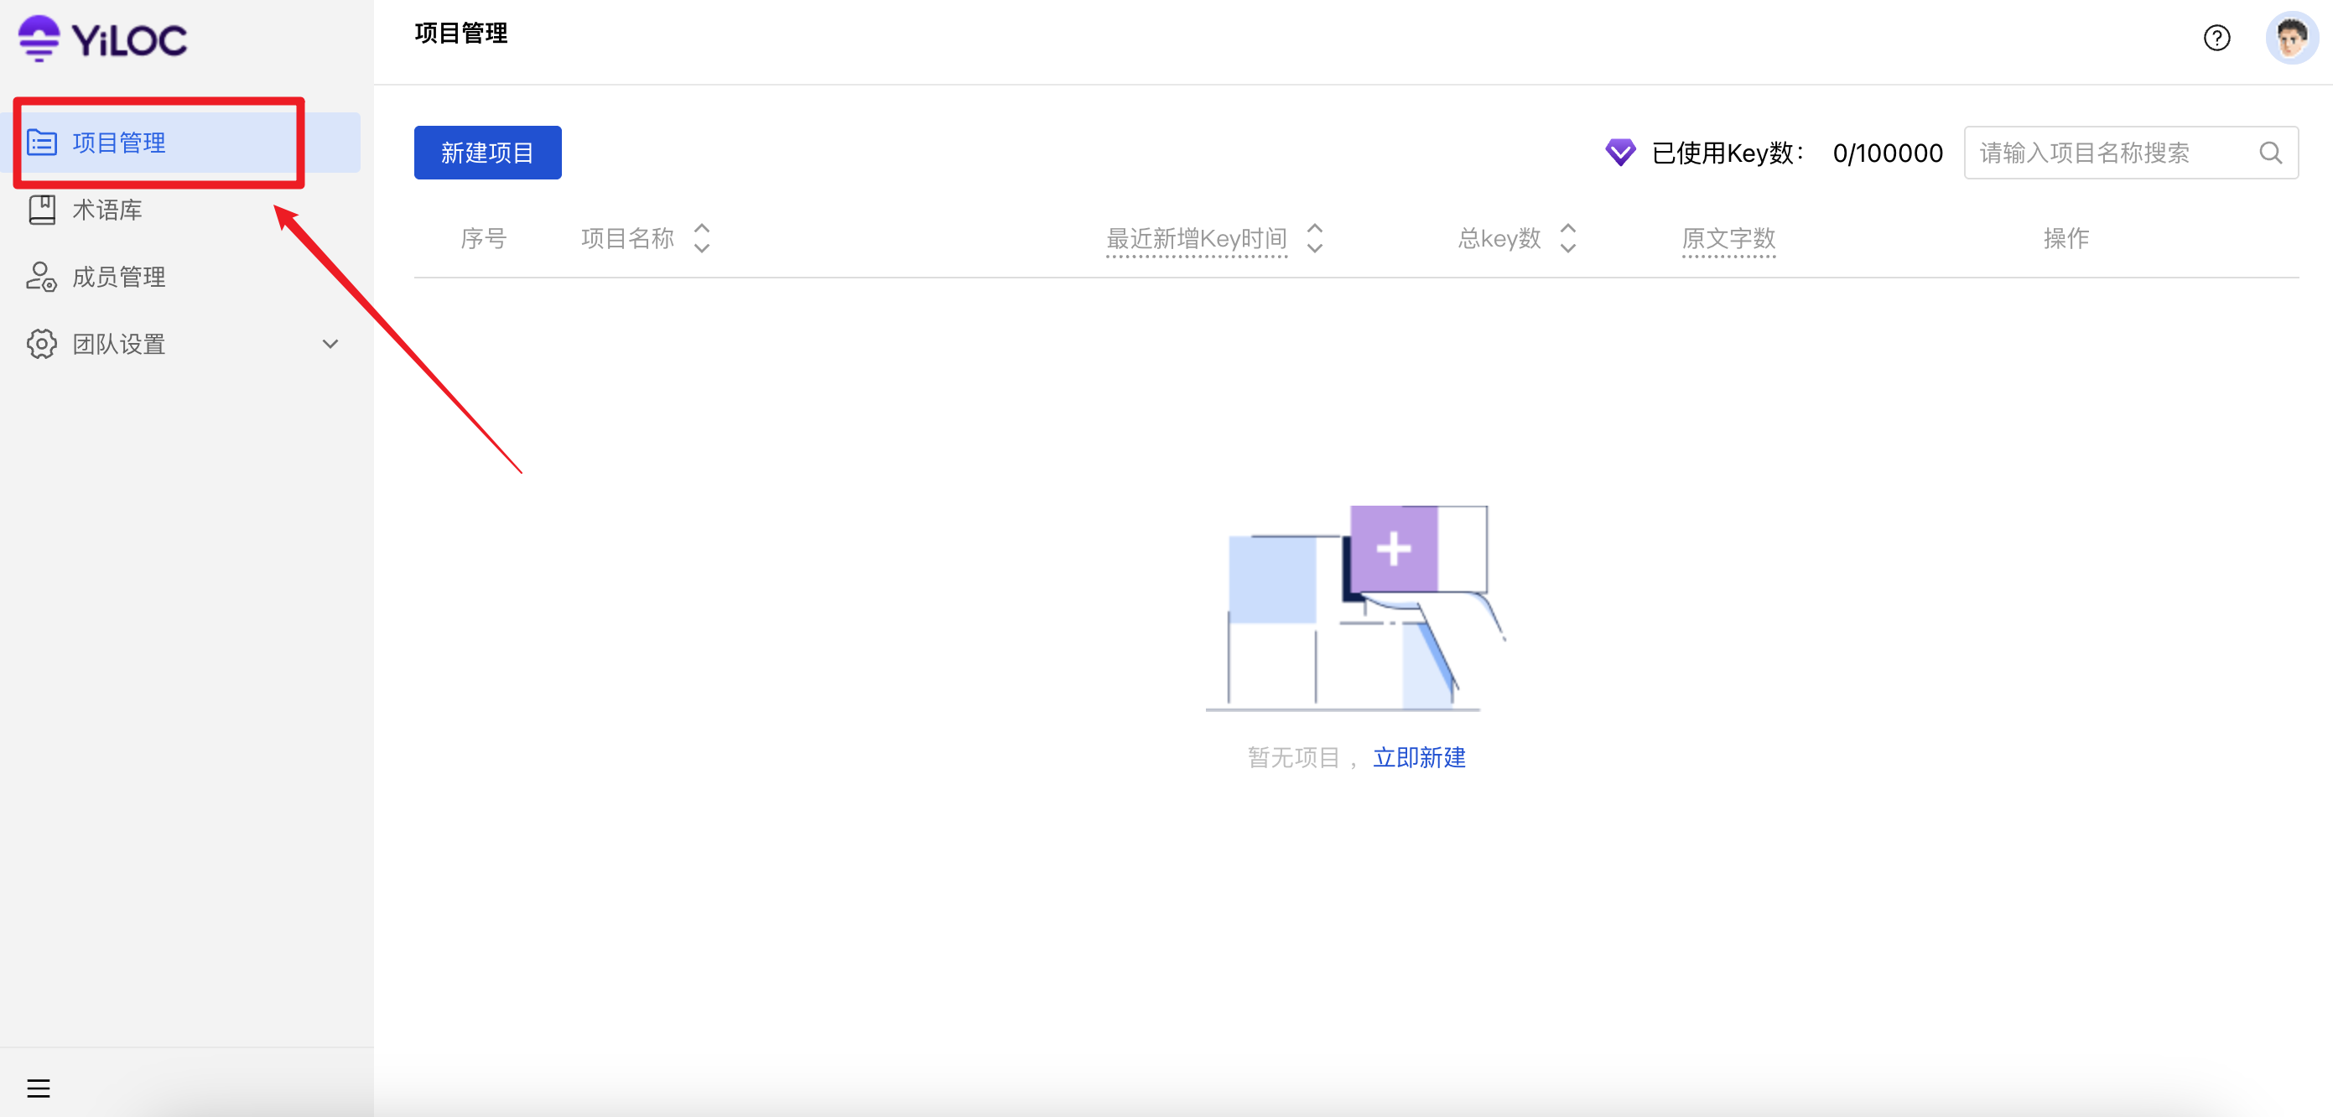
Task: Click the 术语库 book icon
Action: coord(42,210)
